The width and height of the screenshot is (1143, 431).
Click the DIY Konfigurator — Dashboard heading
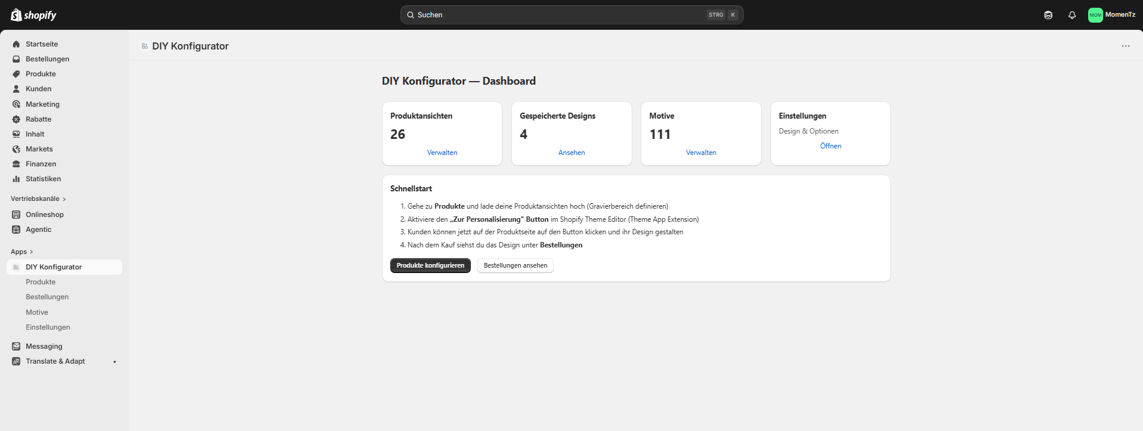459,81
